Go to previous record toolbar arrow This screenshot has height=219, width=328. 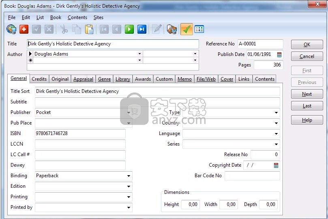[x=116, y=29]
